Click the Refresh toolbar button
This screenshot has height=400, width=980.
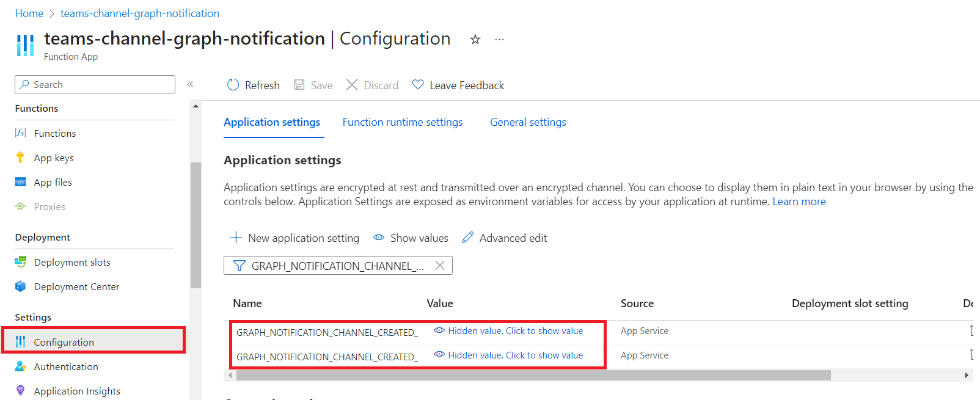click(x=254, y=85)
